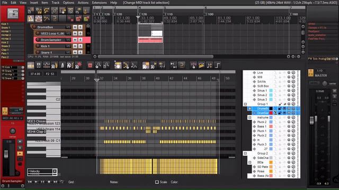Open the Extensions menu
The width and height of the screenshot is (339, 190).
point(99,3)
